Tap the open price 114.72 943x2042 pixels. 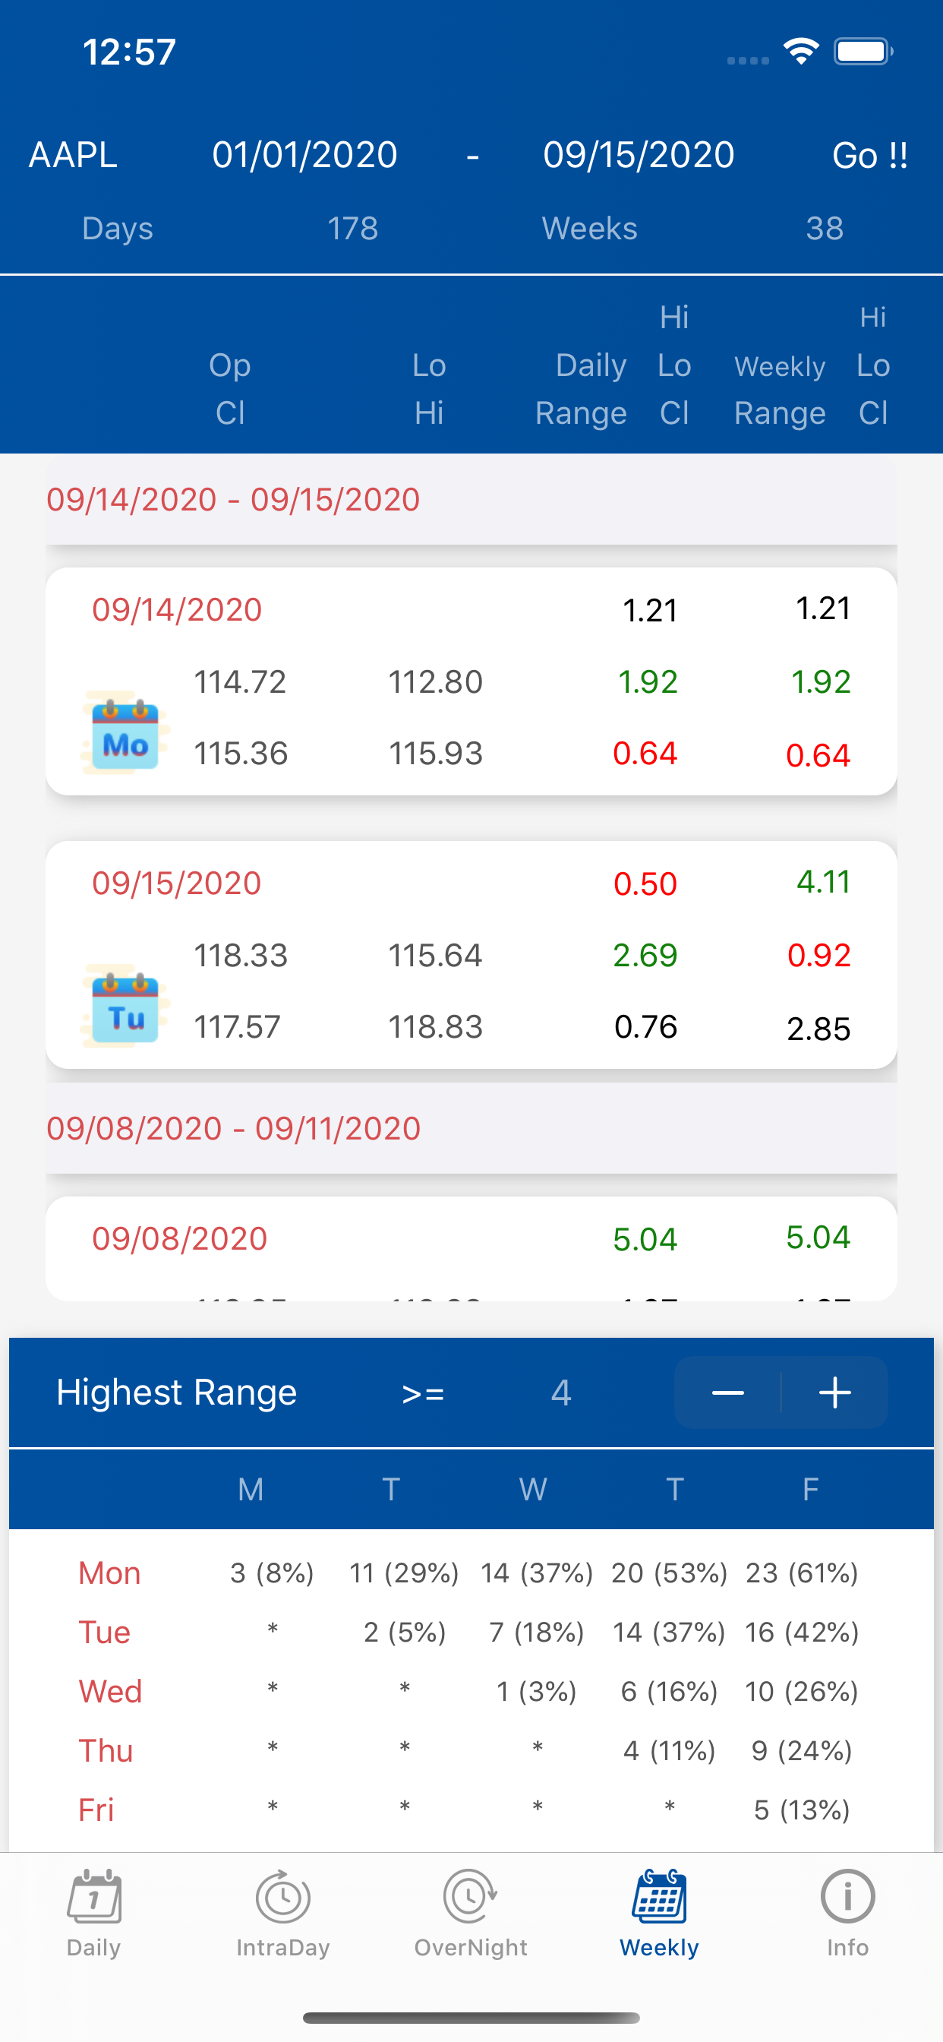tap(240, 681)
